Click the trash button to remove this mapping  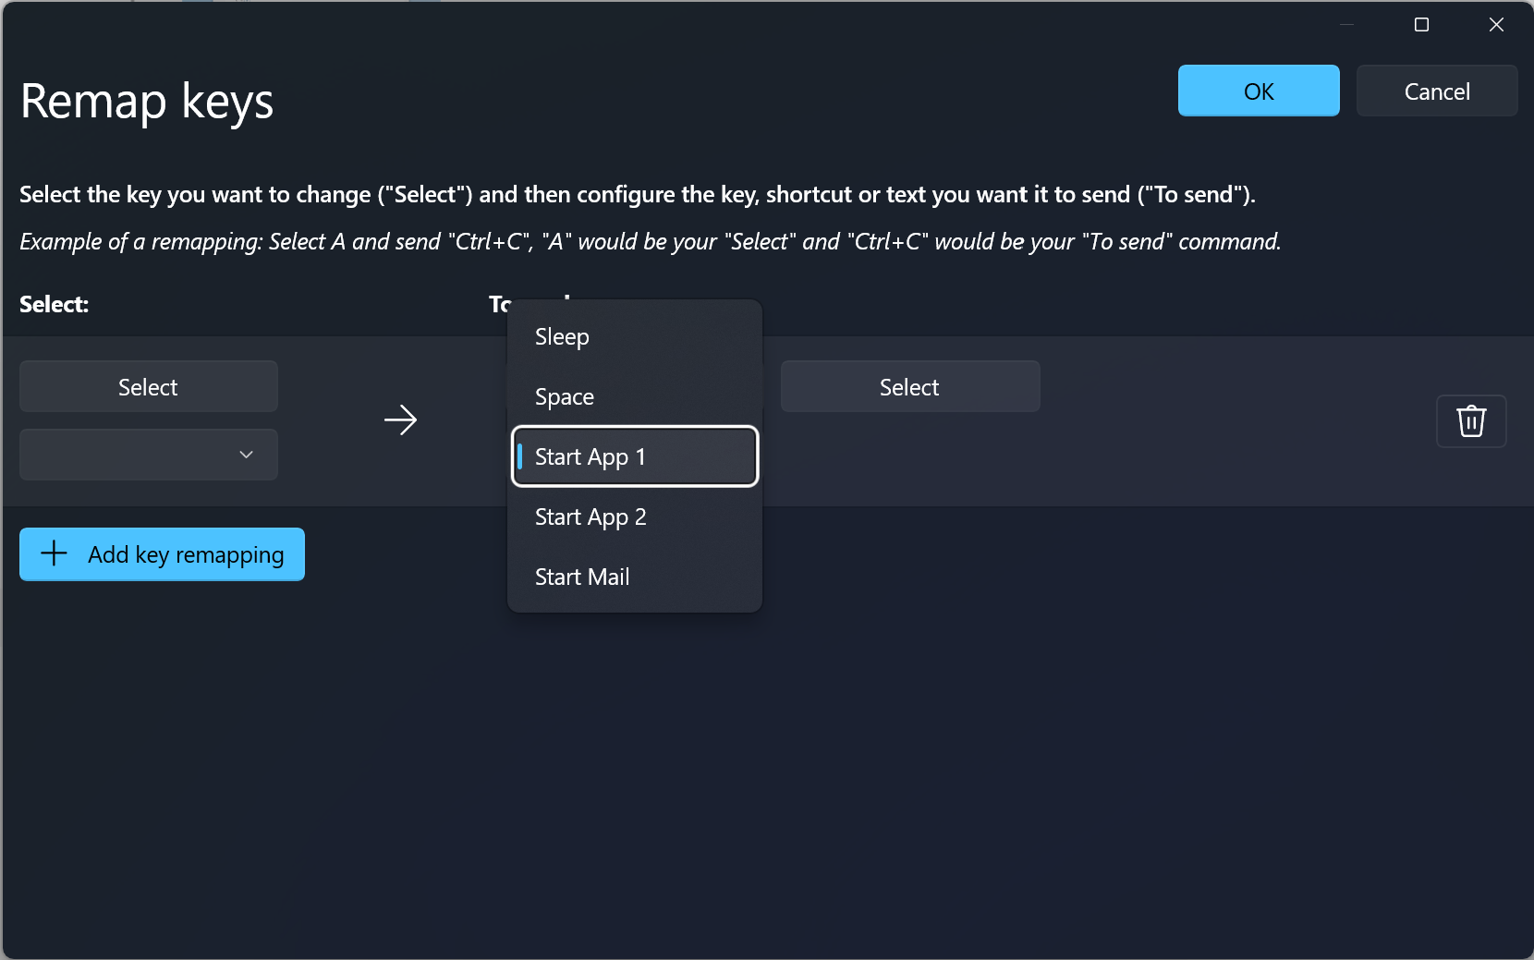tap(1471, 421)
